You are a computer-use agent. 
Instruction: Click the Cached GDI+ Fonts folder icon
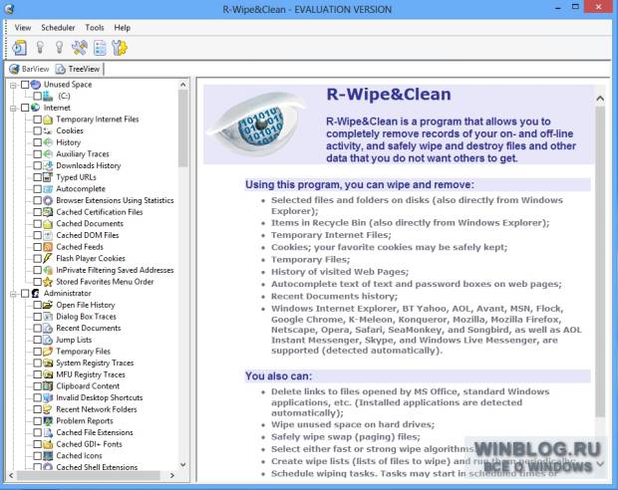48,444
